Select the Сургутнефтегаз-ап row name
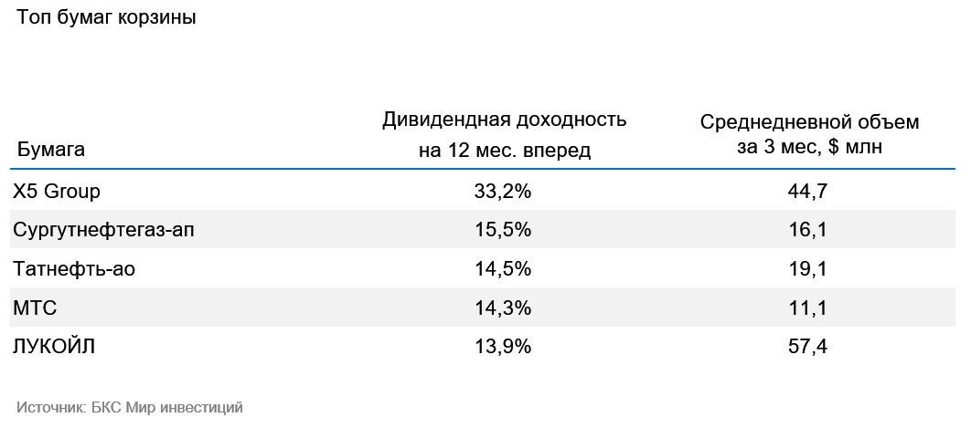This screenshot has width=971, height=428. (x=103, y=231)
